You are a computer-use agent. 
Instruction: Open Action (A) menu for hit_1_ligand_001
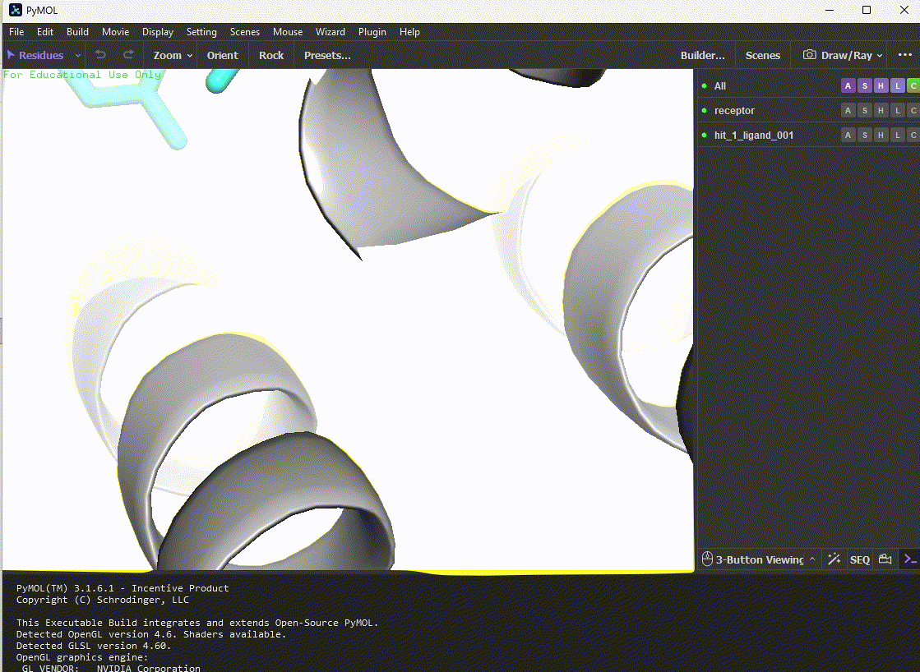(x=848, y=135)
